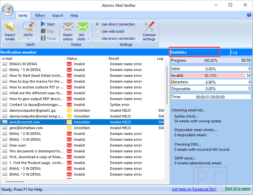The height and width of the screenshot is (195, 253).
Task: Click Invalid HELO result for jane@sozenit.com
Action: click(120, 122)
